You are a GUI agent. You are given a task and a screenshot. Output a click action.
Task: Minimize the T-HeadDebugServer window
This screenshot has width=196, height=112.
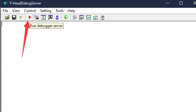coord(168,3)
